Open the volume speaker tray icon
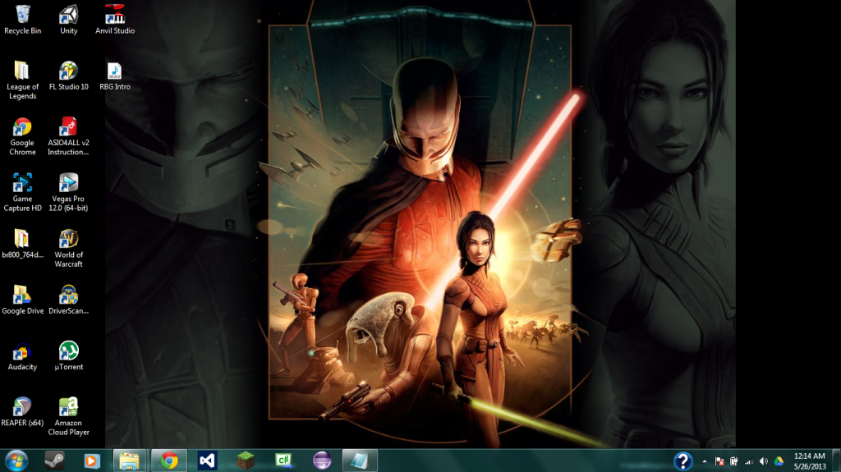This screenshot has width=841, height=472. coord(764,461)
